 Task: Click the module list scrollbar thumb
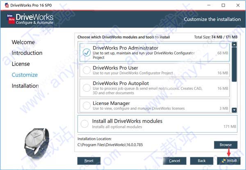tap(234, 64)
